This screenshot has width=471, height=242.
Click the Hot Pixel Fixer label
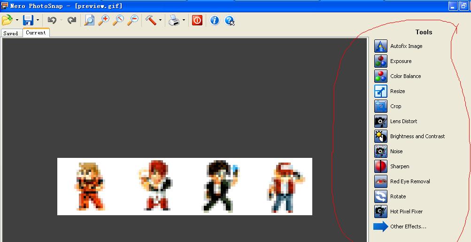click(x=406, y=211)
